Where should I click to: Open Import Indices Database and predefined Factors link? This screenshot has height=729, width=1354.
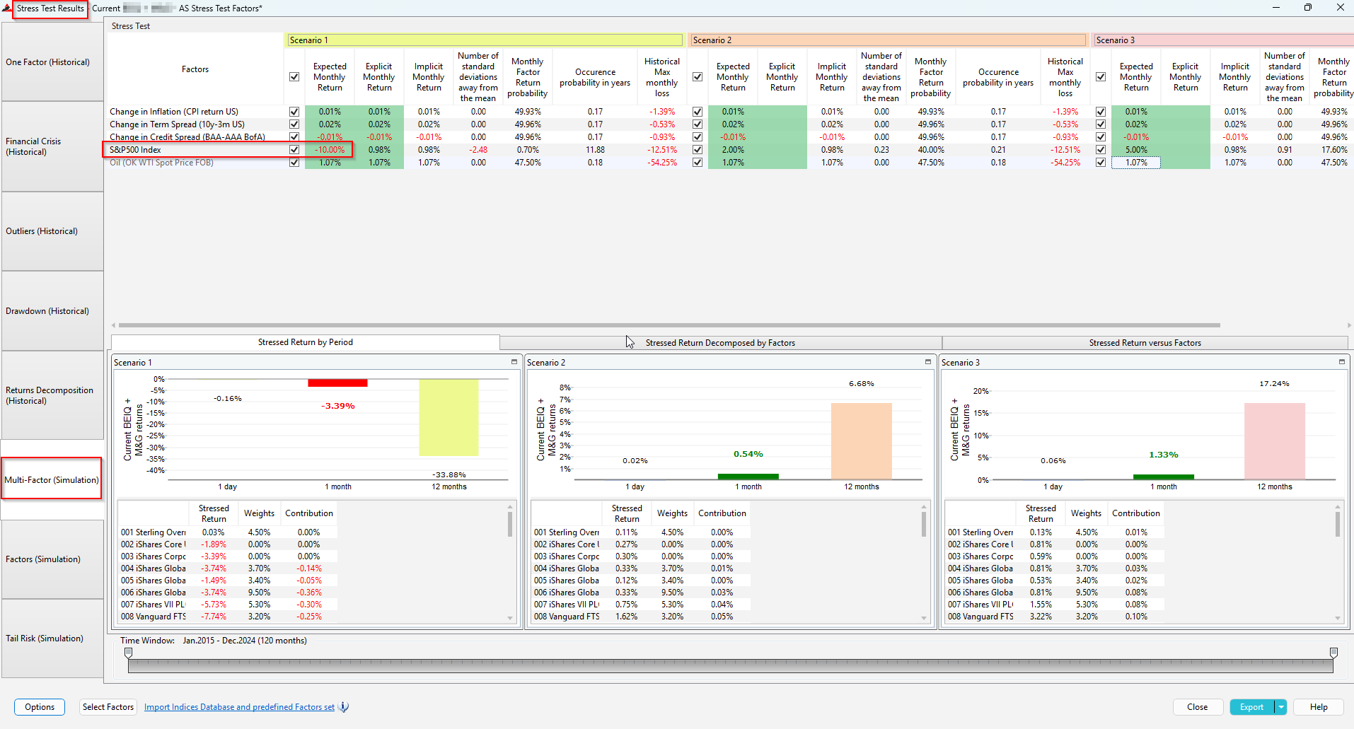pyautogui.click(x=239, y=707)
